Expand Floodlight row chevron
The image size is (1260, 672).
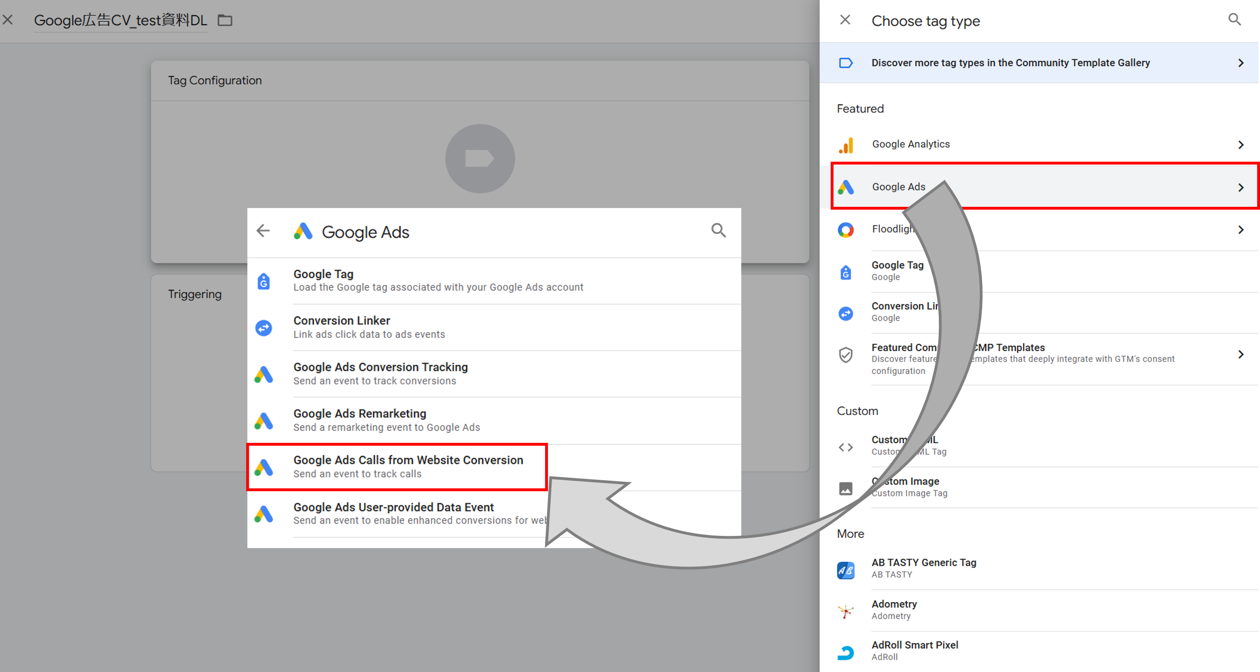tap(1241, 230)
